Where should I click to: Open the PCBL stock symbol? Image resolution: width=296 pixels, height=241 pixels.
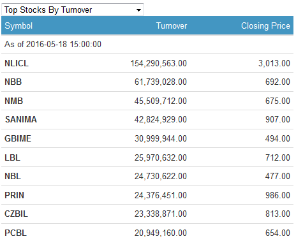click(15, 233)
